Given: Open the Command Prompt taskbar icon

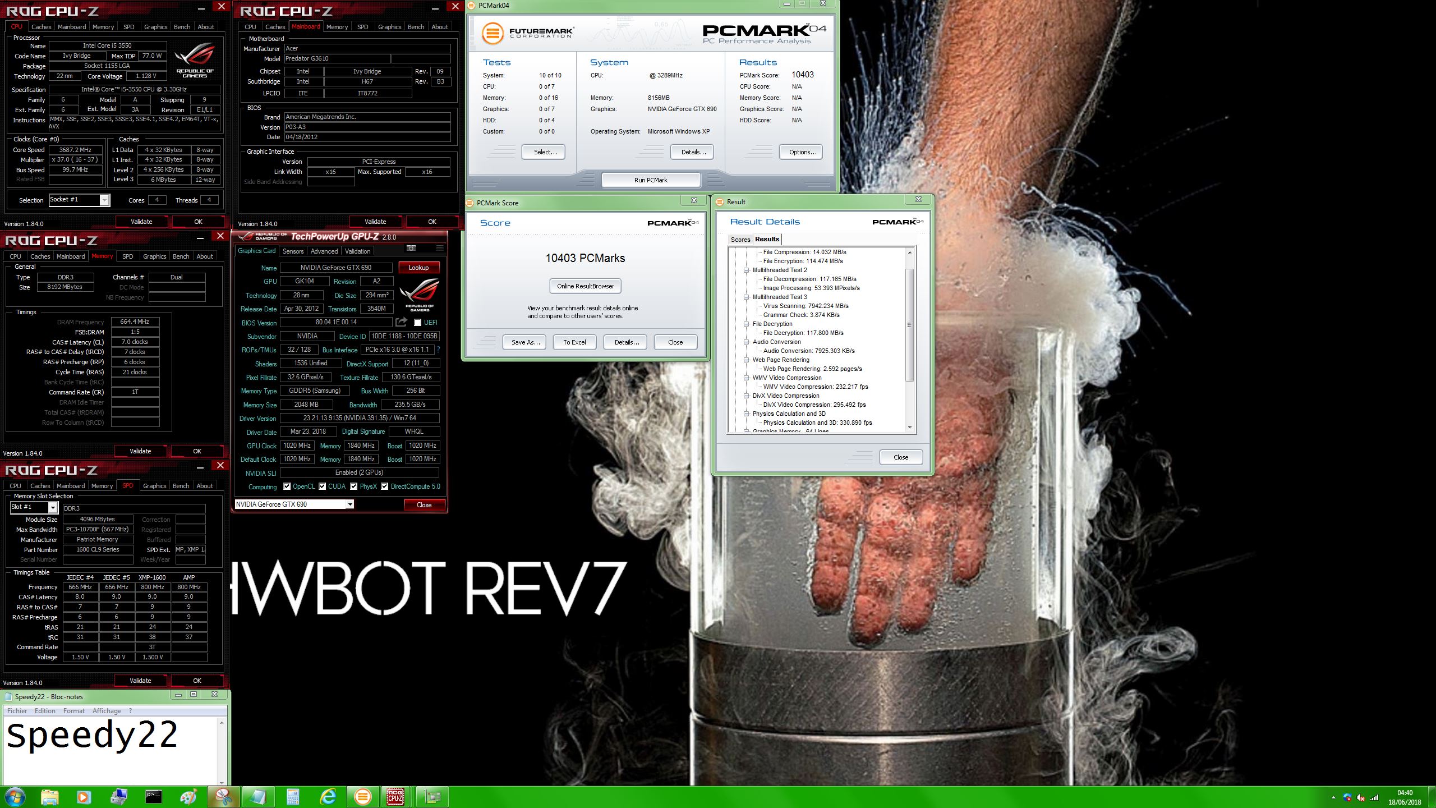Looking at the screenshot, I should click(x=154, y=797).
